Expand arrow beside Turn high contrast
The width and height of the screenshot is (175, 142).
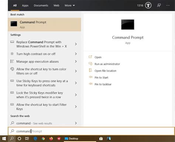click(x=76, y=54)
